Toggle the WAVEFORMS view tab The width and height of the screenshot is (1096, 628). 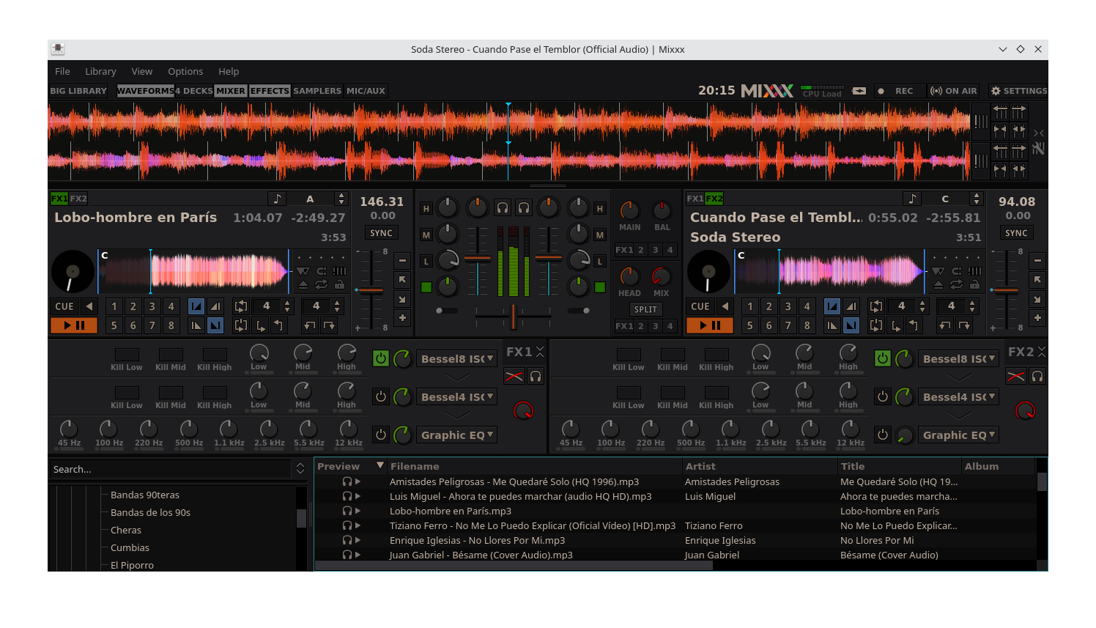pos(146,91)
